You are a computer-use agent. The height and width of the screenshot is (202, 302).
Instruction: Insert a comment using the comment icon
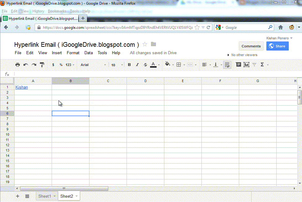click(x=238, y=65)
